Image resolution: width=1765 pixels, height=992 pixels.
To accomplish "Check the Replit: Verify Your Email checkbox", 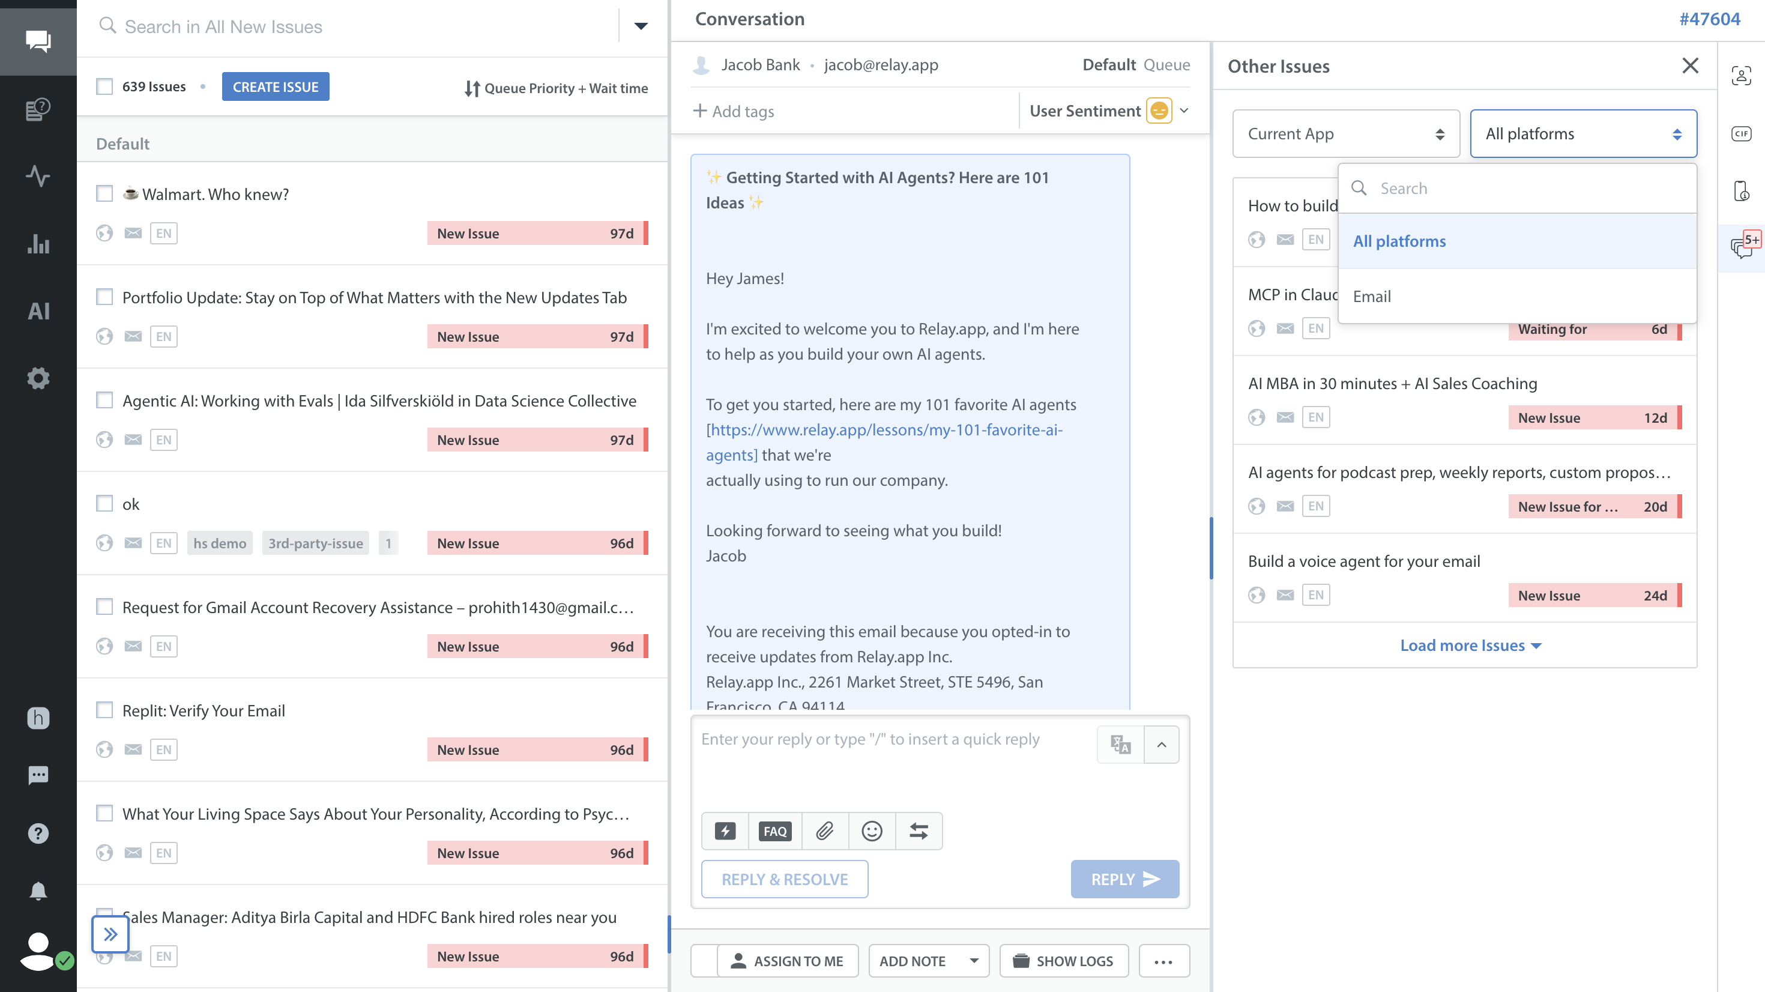I will click(104, 710).
